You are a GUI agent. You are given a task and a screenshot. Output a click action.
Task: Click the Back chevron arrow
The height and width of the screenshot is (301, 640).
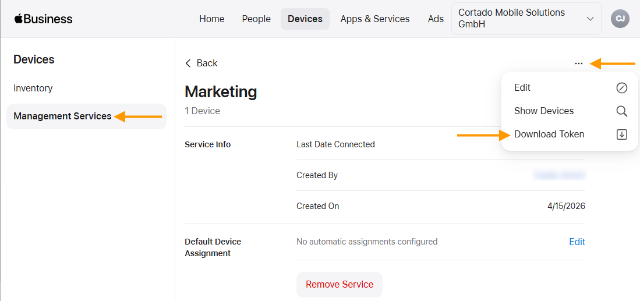coord(188,63)
